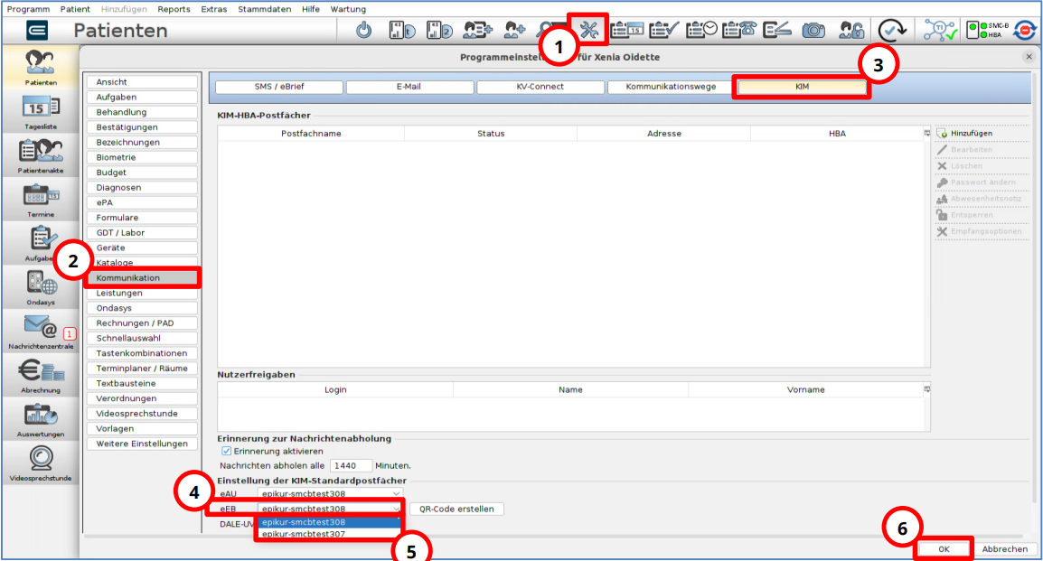This screenshot has width=1043, height=561.
Task: Click the list-with-clock toolbar icon
Action: [701, 30]
